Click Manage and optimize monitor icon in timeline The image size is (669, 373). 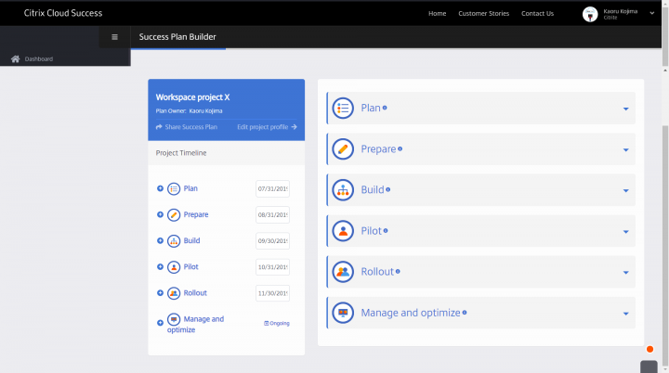coord(174,319)
